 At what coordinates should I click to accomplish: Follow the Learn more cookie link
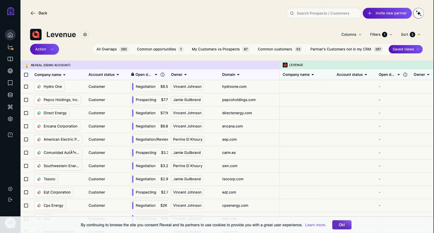(x=316, y=225)
